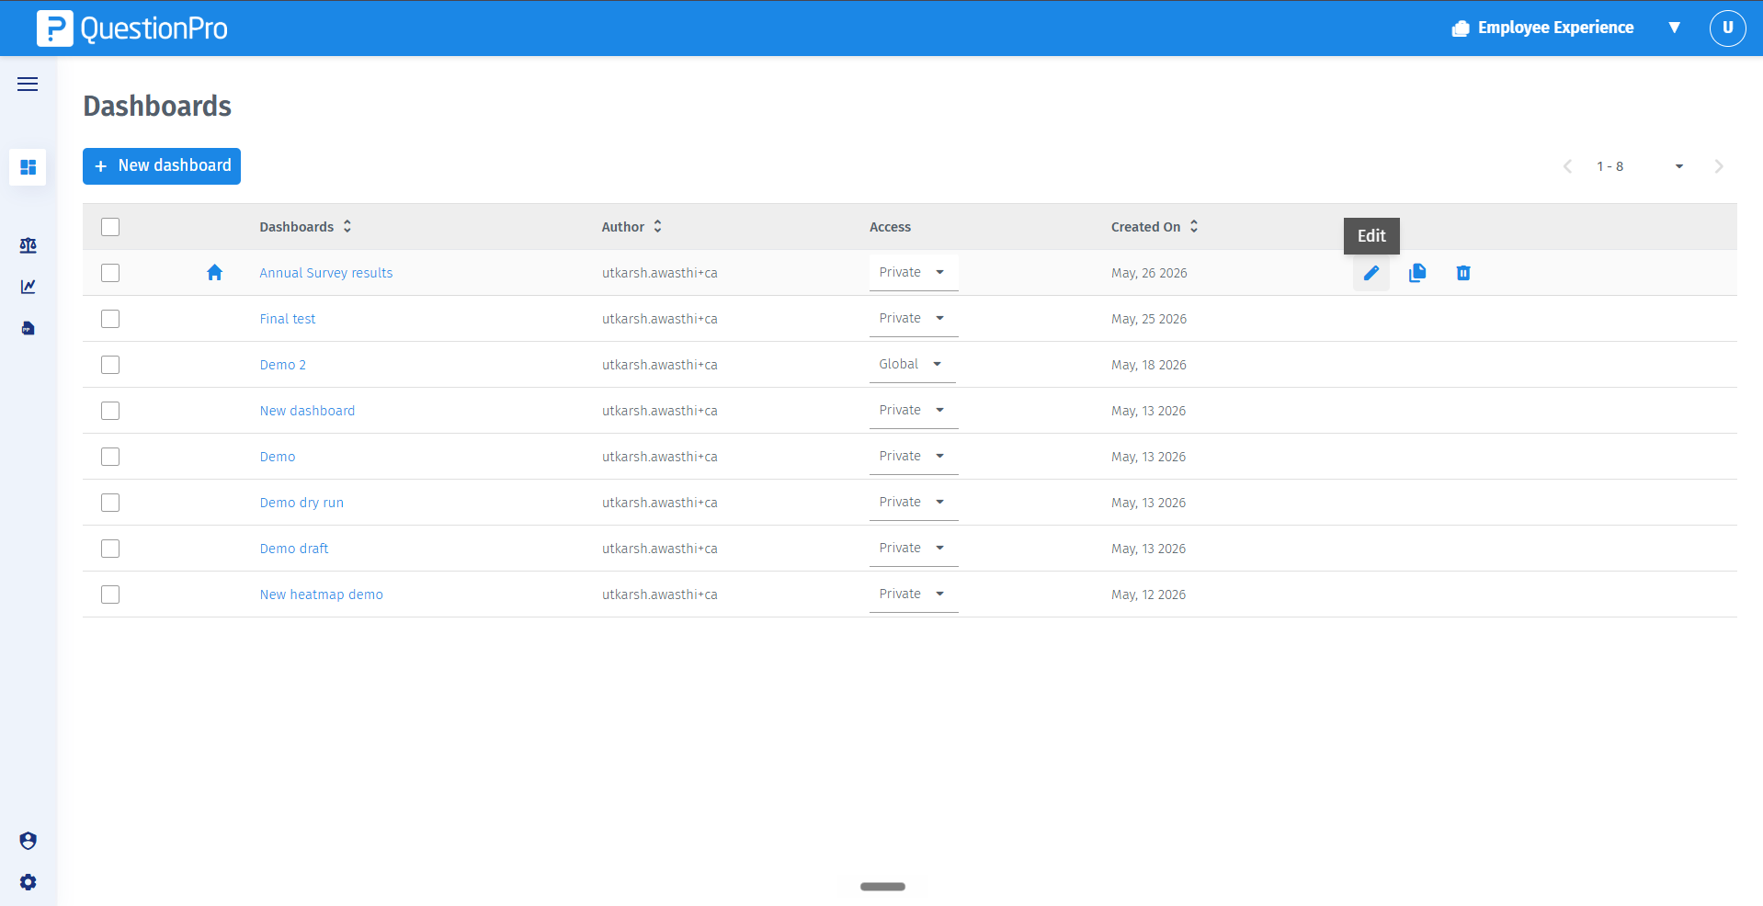Open the Final test dashboard link

[x=287, y=319]
